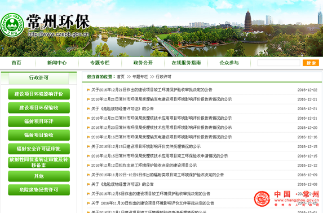The height and width of the screenshot is (213, 323).
Task: Select the 专题专栏 menu item
Action: (x=100, y=63)
